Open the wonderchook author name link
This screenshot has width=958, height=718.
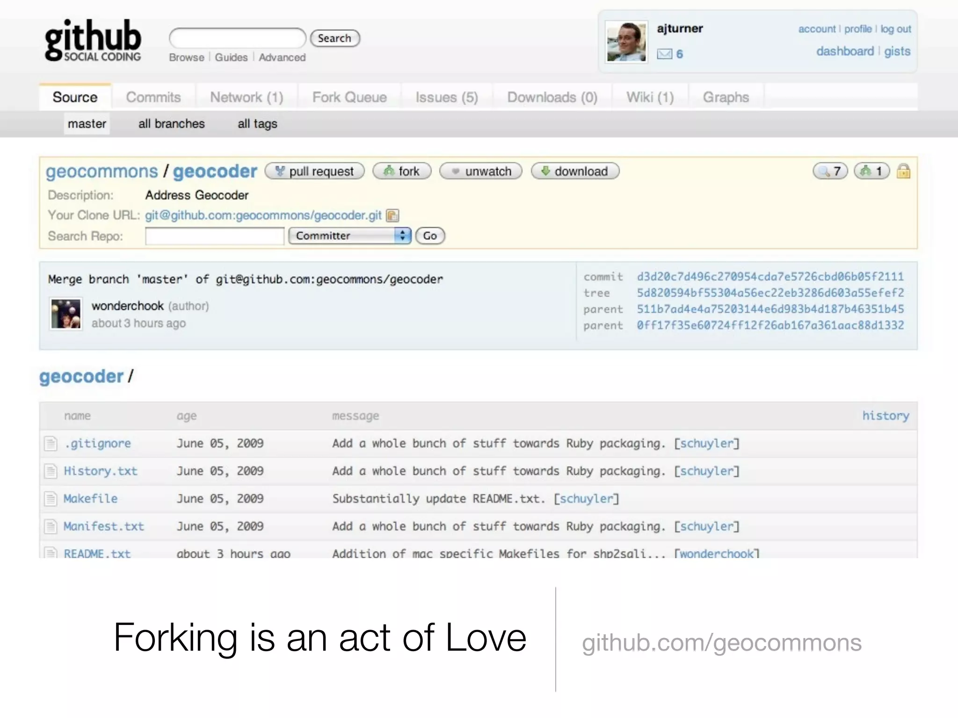click(128, 306)
